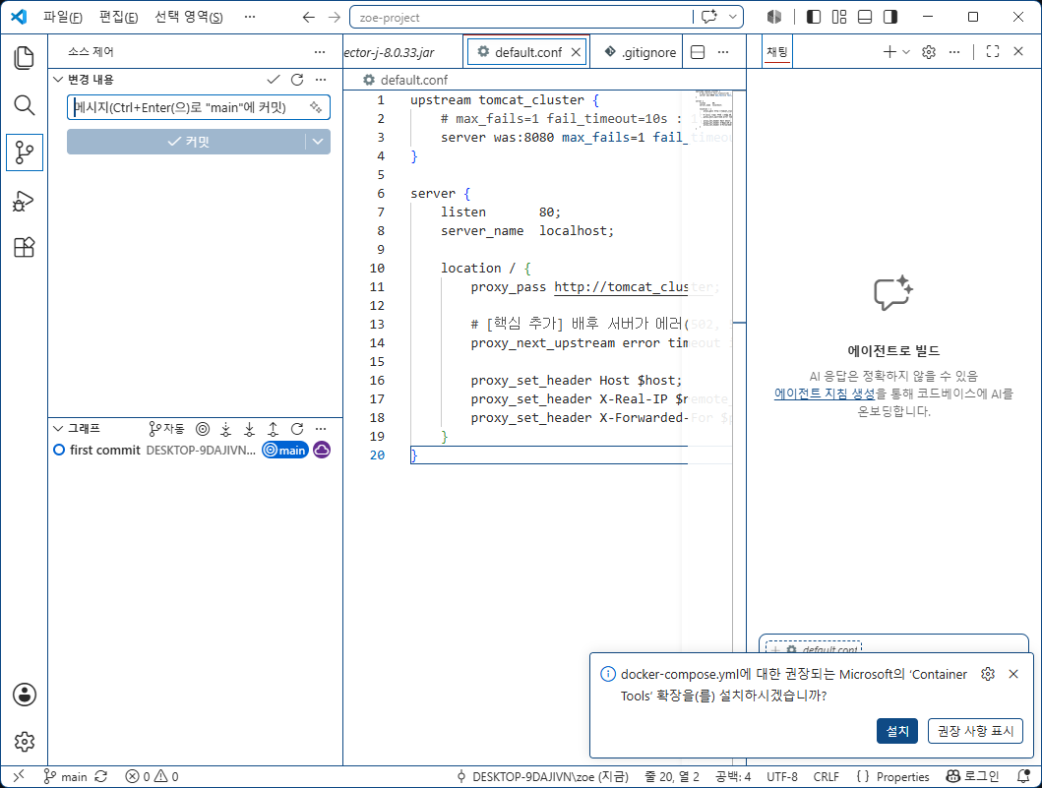Switch to the .gitignore tab
1042x788 pixels.
[x=641, y=52]
